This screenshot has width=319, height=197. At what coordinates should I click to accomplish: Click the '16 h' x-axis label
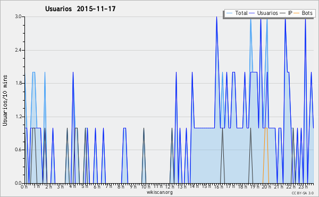tap(218, 186)
